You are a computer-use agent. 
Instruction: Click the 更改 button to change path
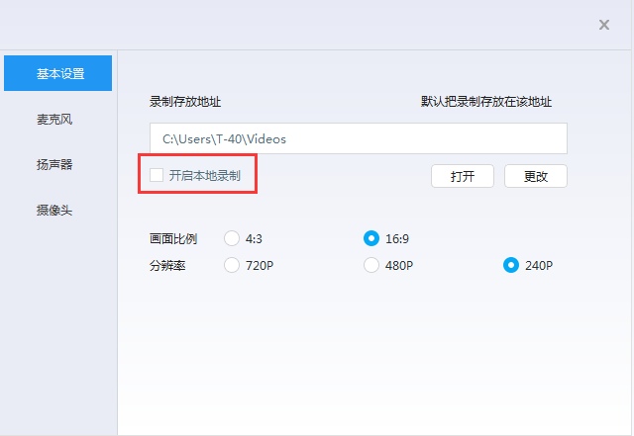click(x=535, y=176)
